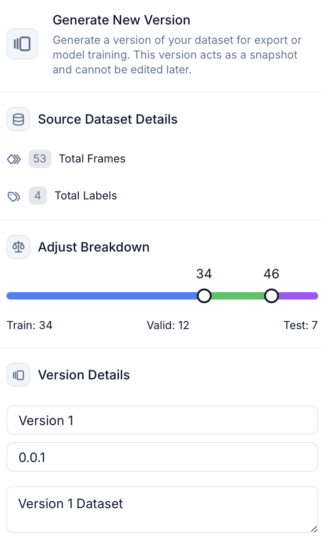Click the blue train segment of the slider
325x552 pixels.
(x=101, y=296)
